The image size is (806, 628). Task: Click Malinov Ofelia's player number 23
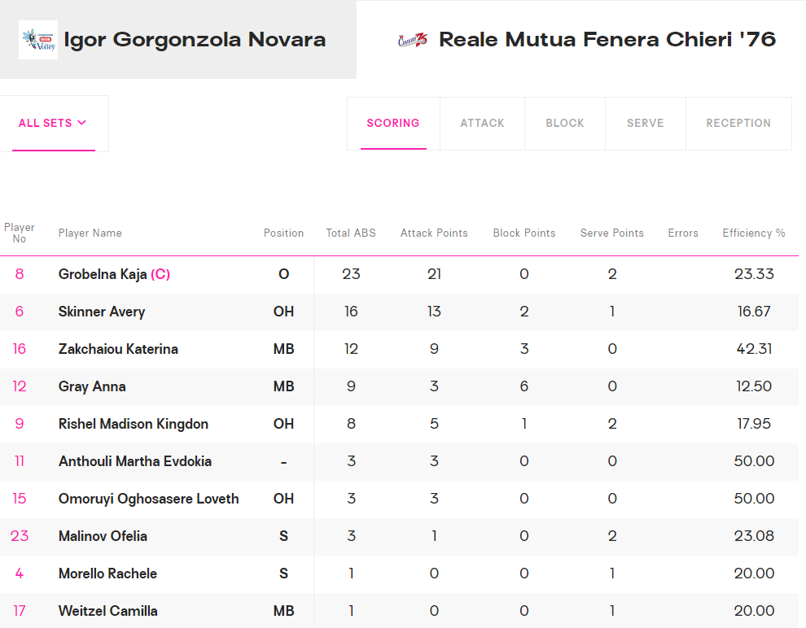coord(20,537)
